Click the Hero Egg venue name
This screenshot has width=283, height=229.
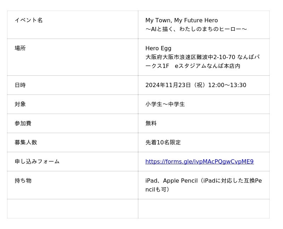158,48
